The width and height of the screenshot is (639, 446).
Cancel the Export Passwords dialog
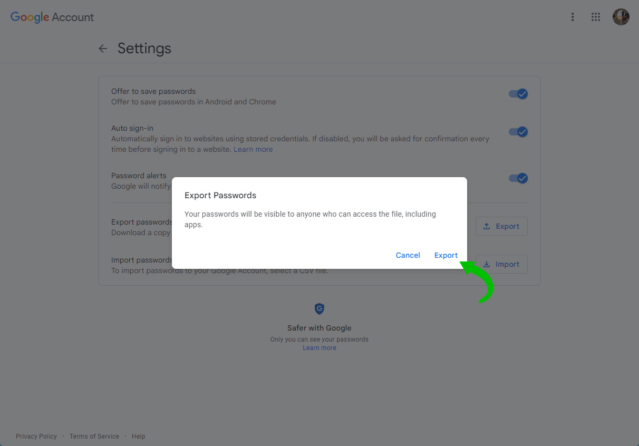click(408, 255)
